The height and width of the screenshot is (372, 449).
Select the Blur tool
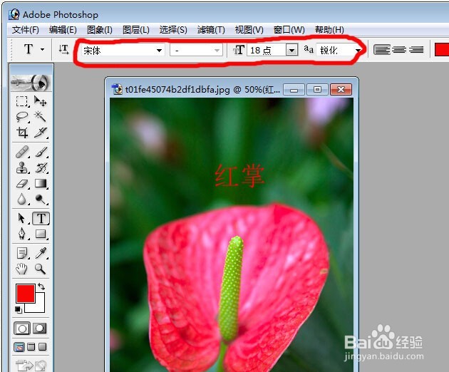pos(22,199)
